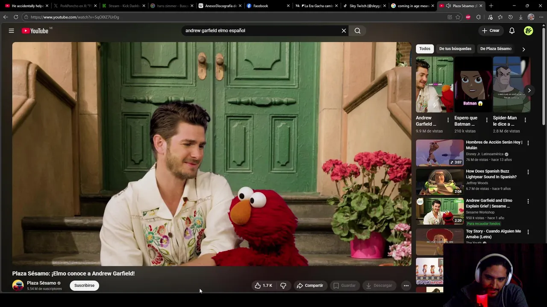Click the Crear create button
The image size is (547, 307).
point(490,31)
